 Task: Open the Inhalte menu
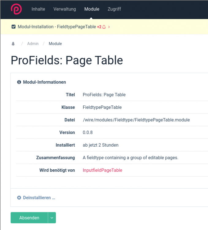point(38,9)
